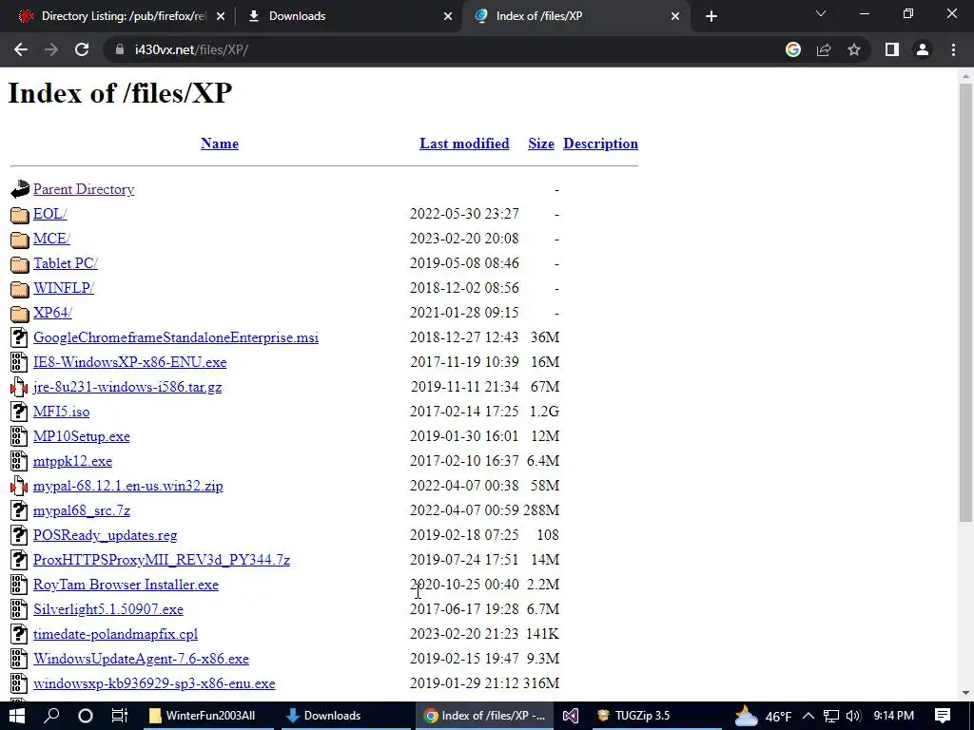Image resolution: width=974 pixels, height=730 pixels.
Task: Select the Index of /files/XP tab
Action: click(x=575, y=16)
